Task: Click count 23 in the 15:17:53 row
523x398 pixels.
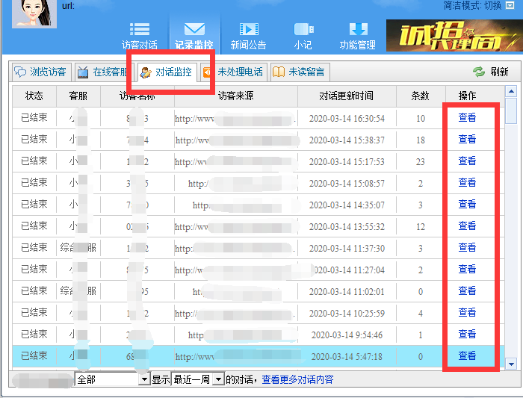Action: tap(420, 162)
